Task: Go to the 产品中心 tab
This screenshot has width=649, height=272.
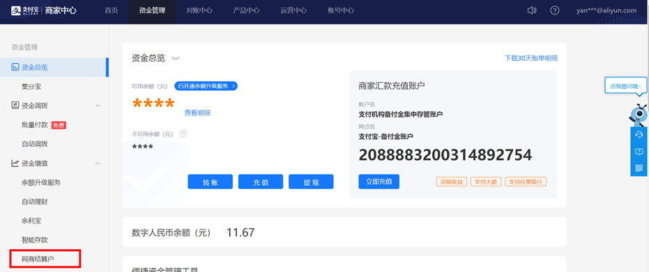Action: point(246,10)
